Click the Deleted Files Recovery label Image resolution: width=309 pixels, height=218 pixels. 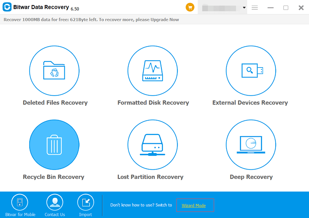[x=55, y=103]
